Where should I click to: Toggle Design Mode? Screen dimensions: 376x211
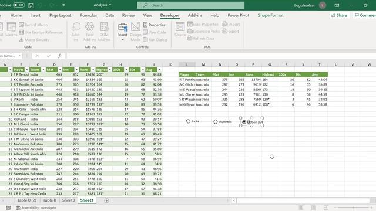(x=136, y=32)
